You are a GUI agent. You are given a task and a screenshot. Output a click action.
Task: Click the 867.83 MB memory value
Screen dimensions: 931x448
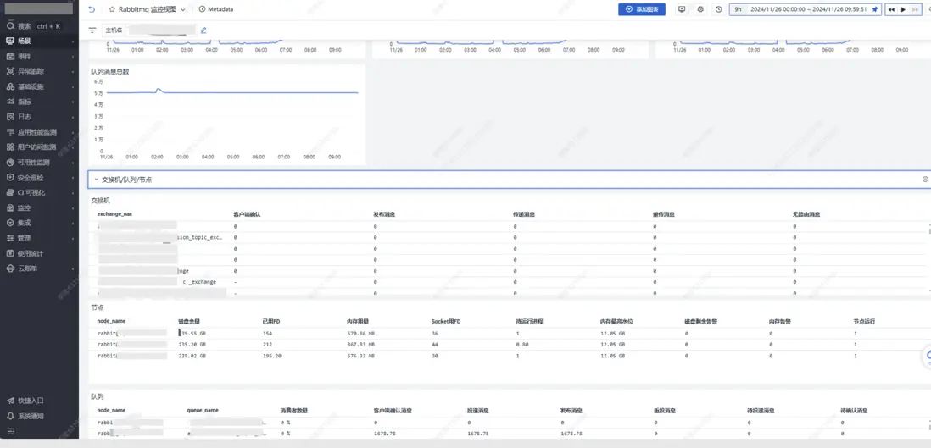tap(360, 344)
